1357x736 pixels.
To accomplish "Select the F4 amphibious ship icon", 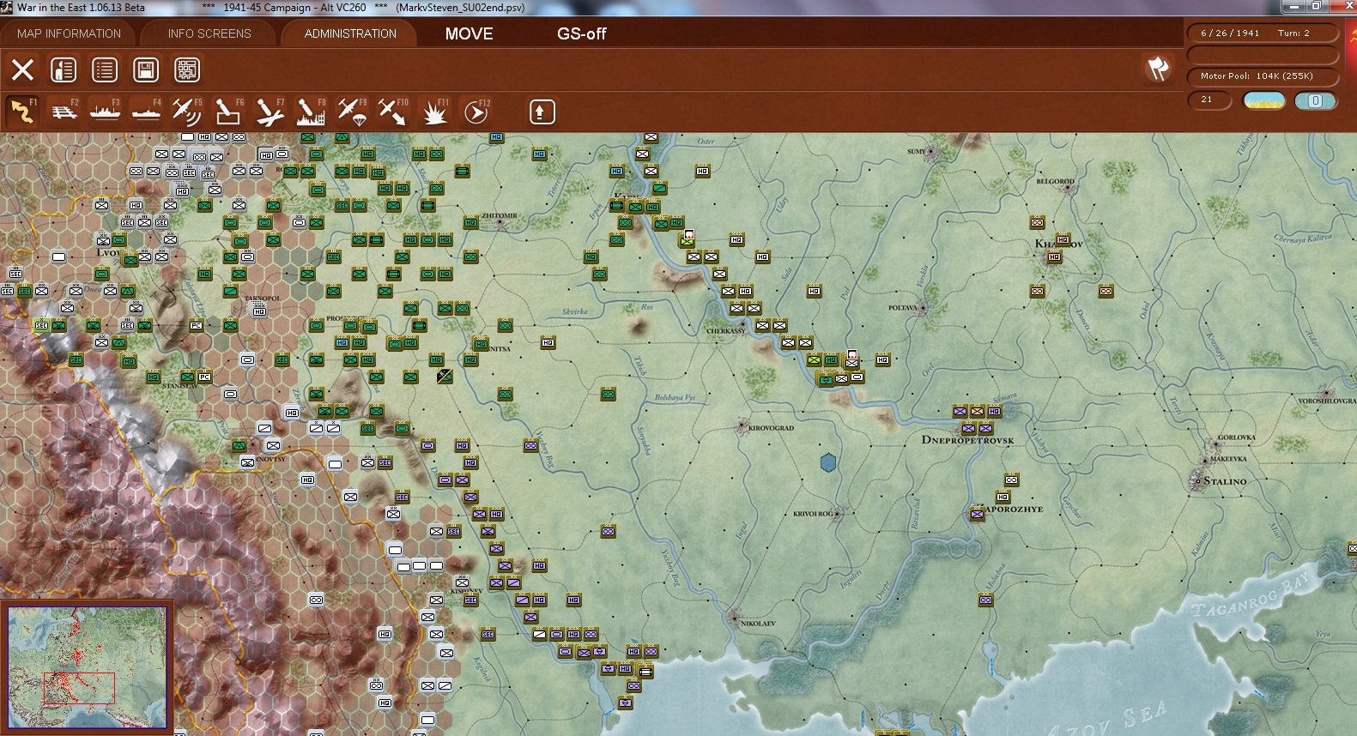I will pos(146,112).
